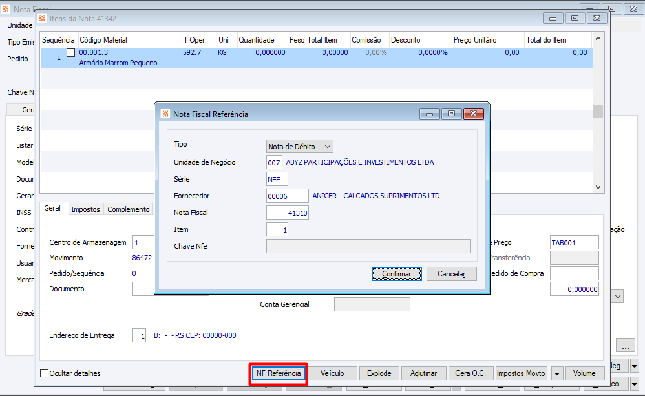
Task: Minimize the Itens da Nota window
Action: pyautogui.click(x=553, y=18)
